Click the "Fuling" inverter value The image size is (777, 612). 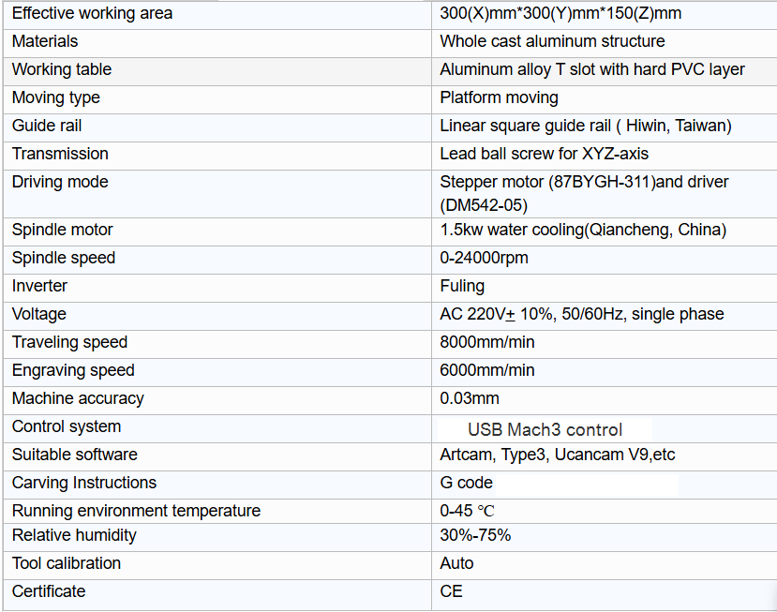[462, 286]
